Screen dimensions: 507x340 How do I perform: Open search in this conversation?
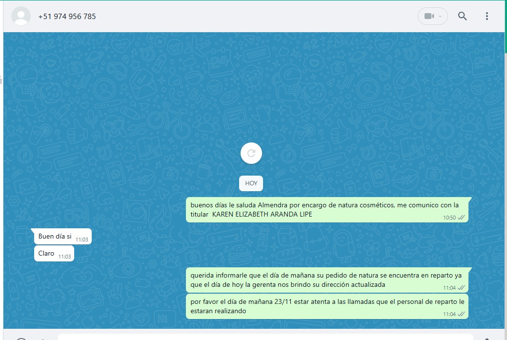(462, 16)
